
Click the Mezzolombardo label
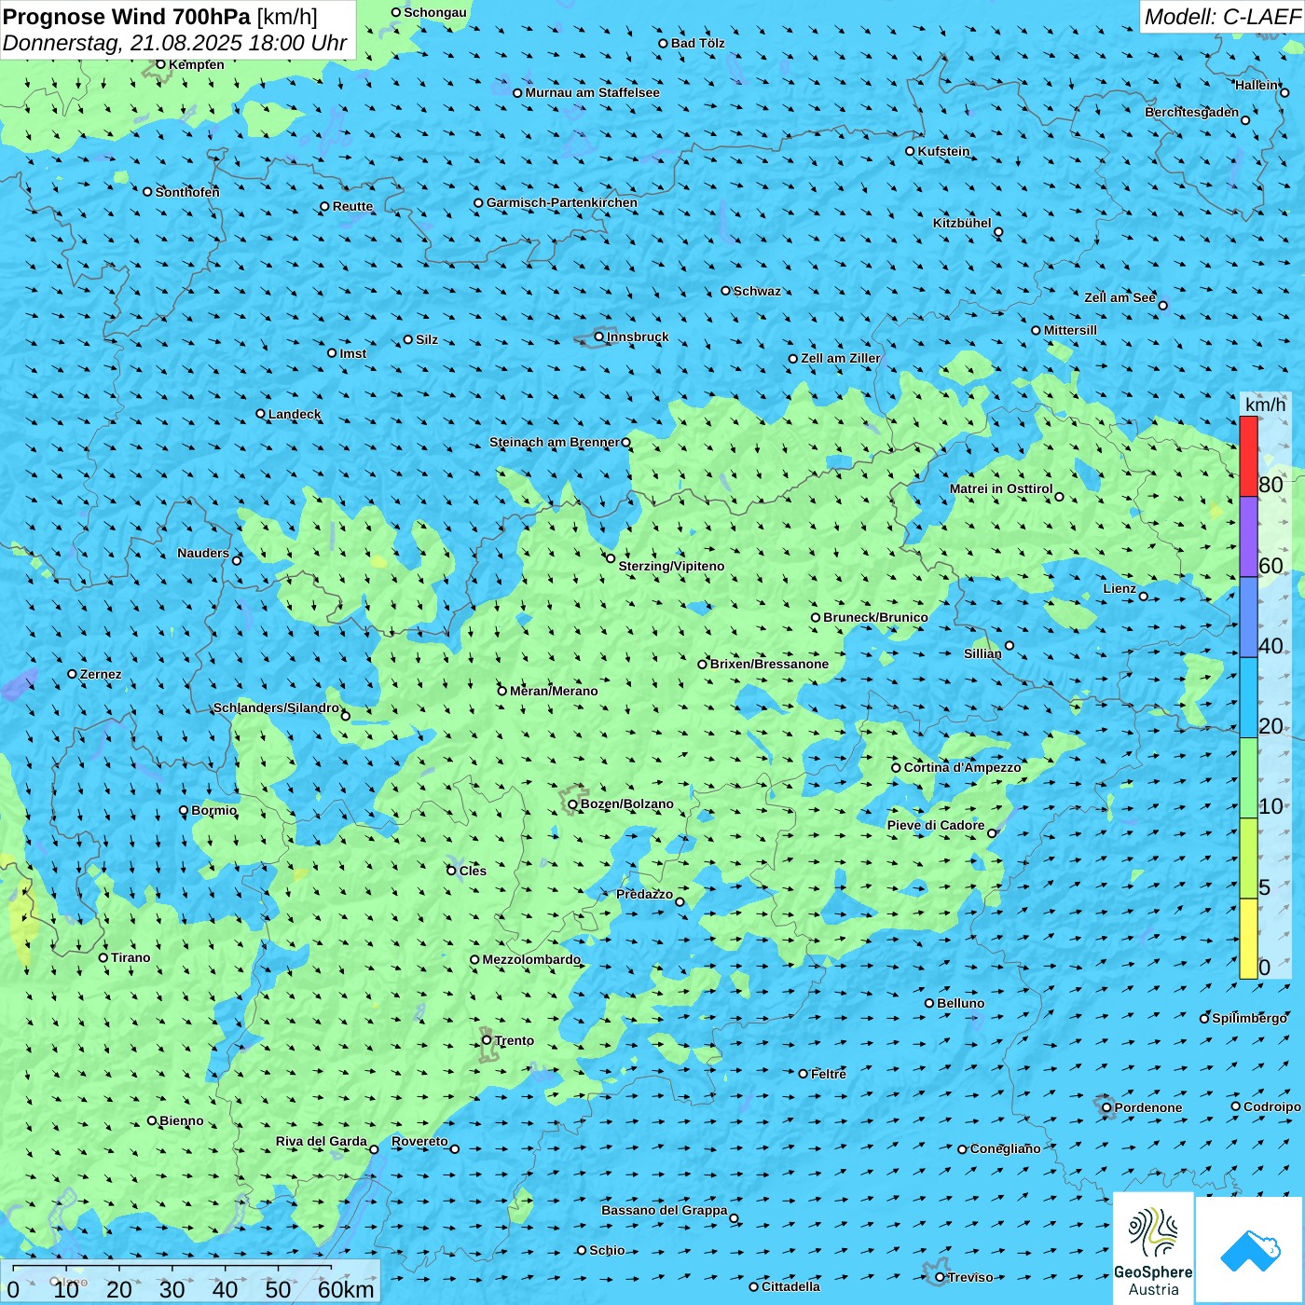pyautogui.click(x=531, y=959)
